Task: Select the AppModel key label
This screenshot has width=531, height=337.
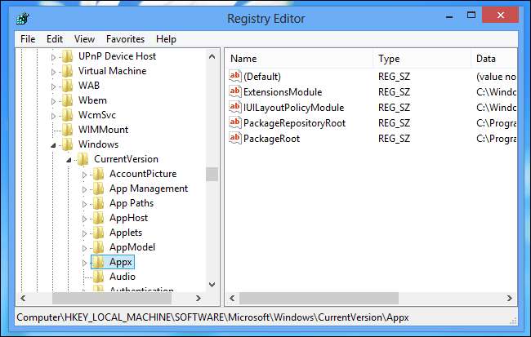Action: point(132,247)
